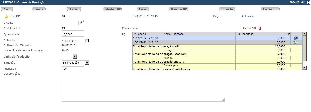Expand the Linha de Produção dropdown
Screen dimensions: 311x112
click(75, 57)
